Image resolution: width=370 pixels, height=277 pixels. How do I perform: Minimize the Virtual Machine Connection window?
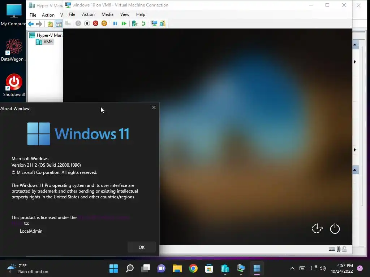tap(311, 5)
